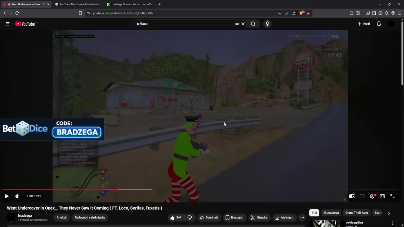The image size is (404, 227).
Task: Go forward in browser history
Action: click(x=11, y=13)
